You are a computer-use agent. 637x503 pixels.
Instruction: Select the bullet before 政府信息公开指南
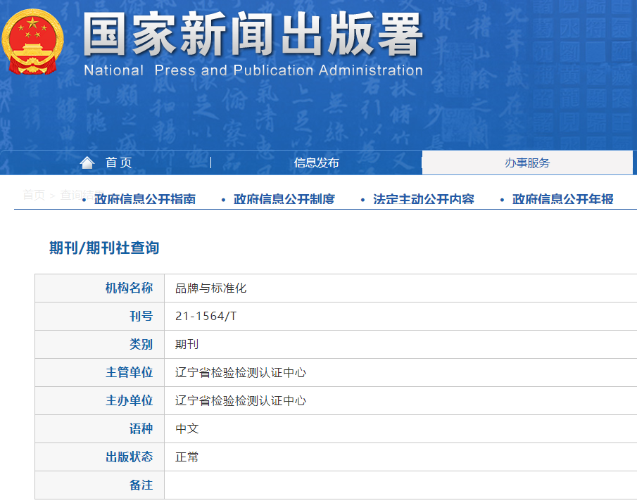82,199
